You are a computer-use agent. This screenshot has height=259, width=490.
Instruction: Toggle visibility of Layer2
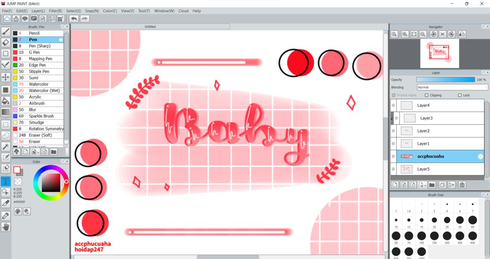393,131
